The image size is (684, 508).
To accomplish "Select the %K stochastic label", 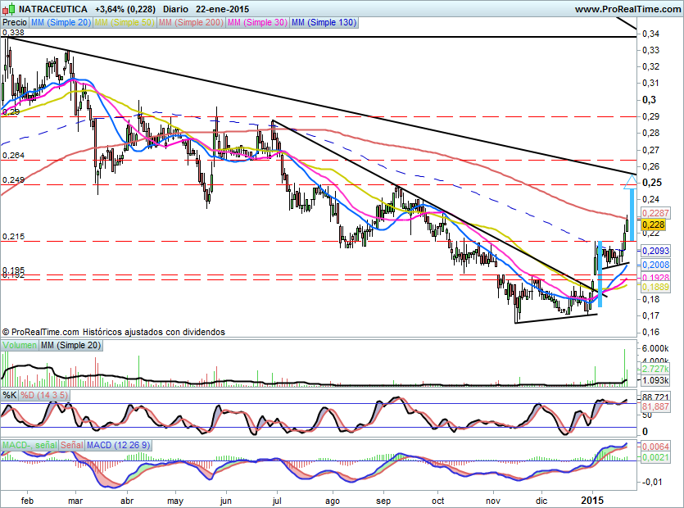I will pos(10,396).
